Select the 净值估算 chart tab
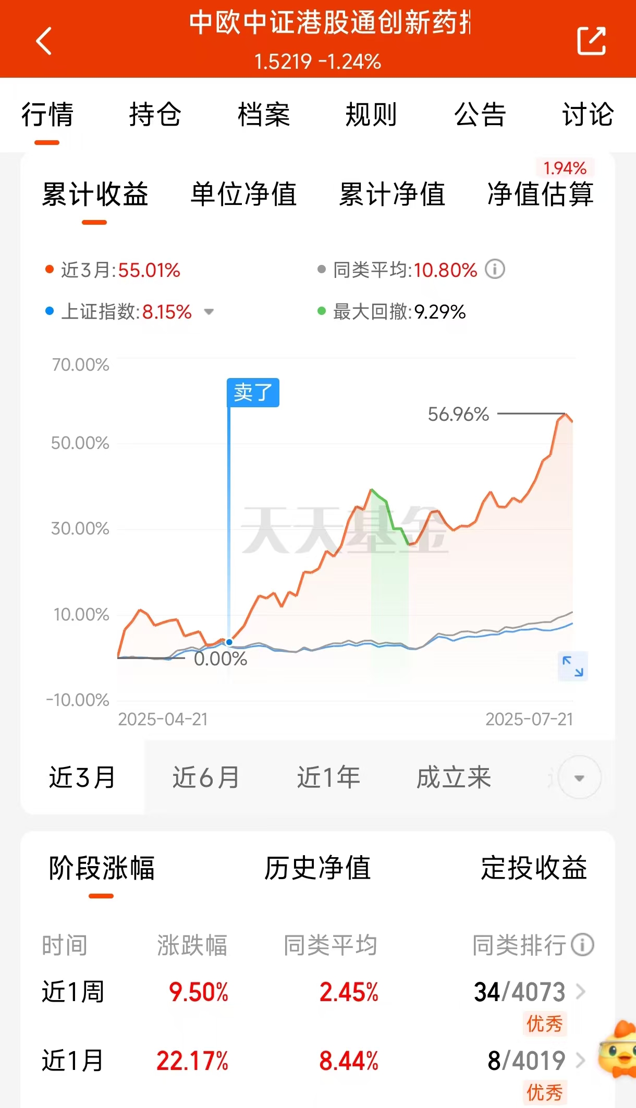 (x=541, y=194)
